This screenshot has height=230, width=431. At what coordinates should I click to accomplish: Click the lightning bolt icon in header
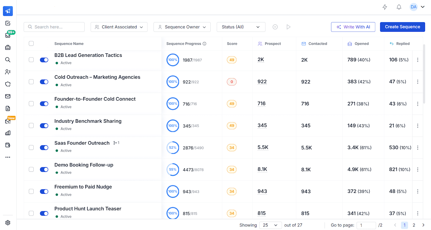tap(385, 7)
